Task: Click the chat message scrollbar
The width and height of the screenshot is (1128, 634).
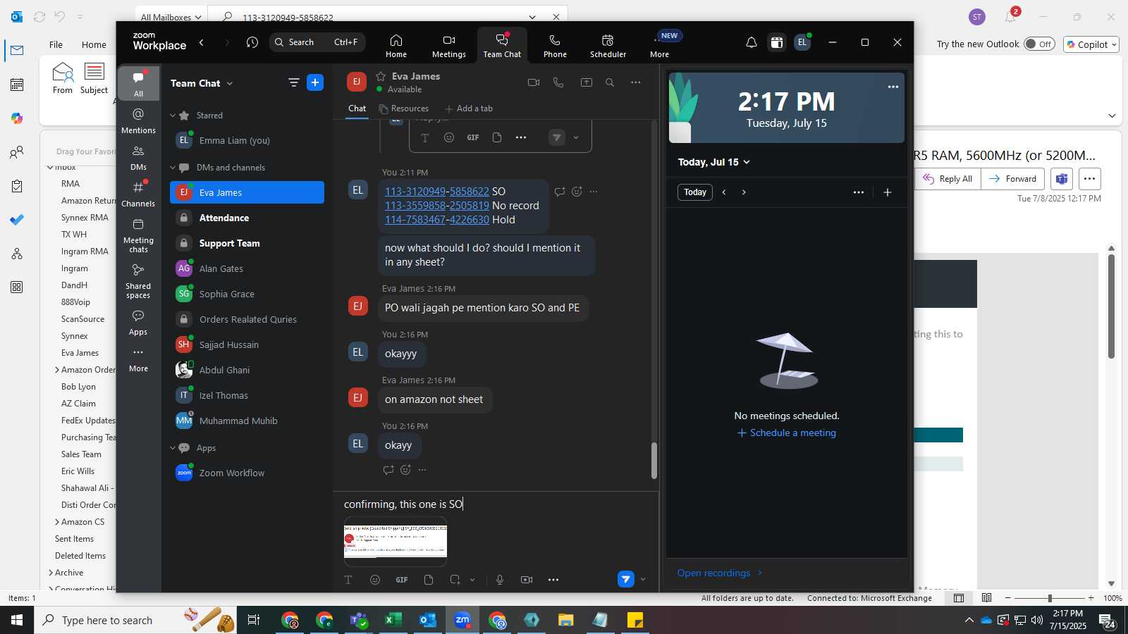Action: (x=654, y=461)
